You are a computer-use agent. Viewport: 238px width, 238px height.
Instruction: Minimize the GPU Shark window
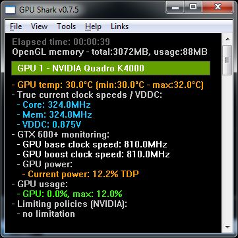click(x=175, y=7)
